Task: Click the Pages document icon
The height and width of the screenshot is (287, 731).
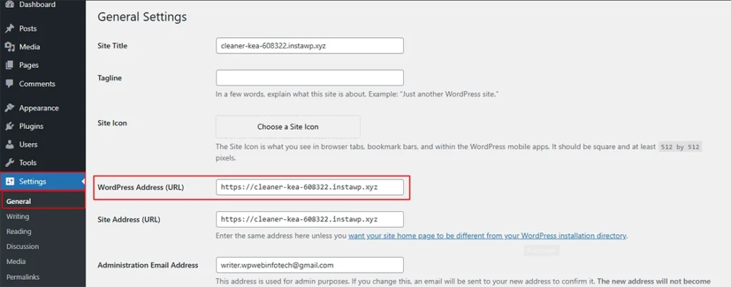Action: (x=9, y=65)
